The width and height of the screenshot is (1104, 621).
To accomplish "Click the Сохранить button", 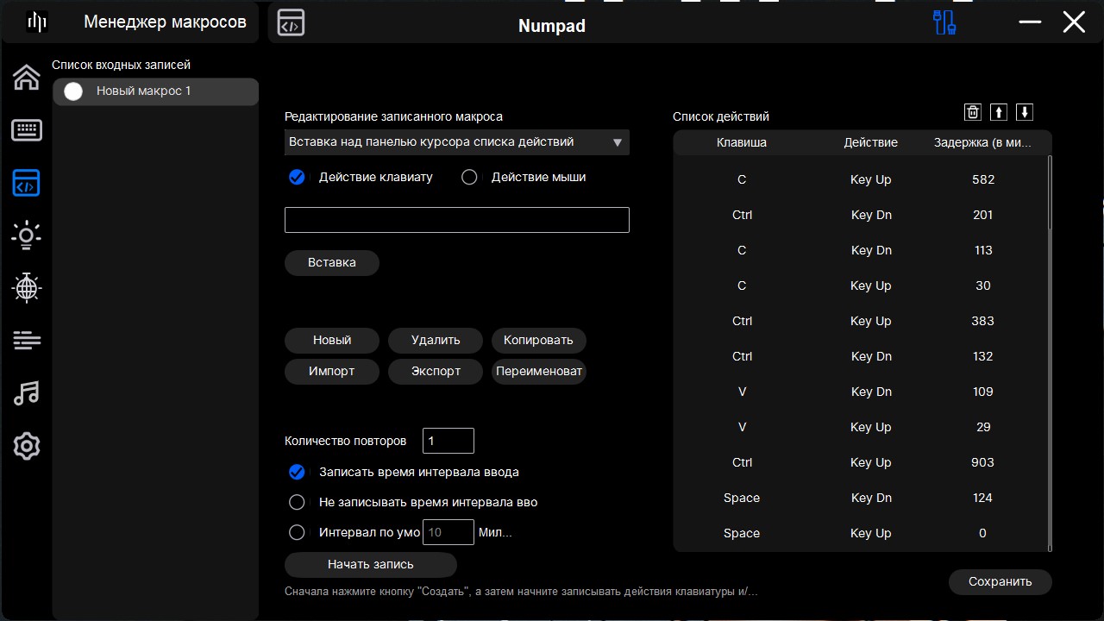I will tap(1000, 582).
